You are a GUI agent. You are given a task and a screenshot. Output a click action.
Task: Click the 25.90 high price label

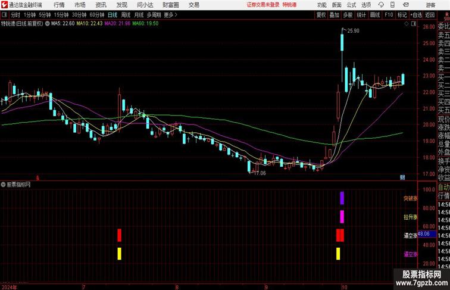tap(354, 31)
